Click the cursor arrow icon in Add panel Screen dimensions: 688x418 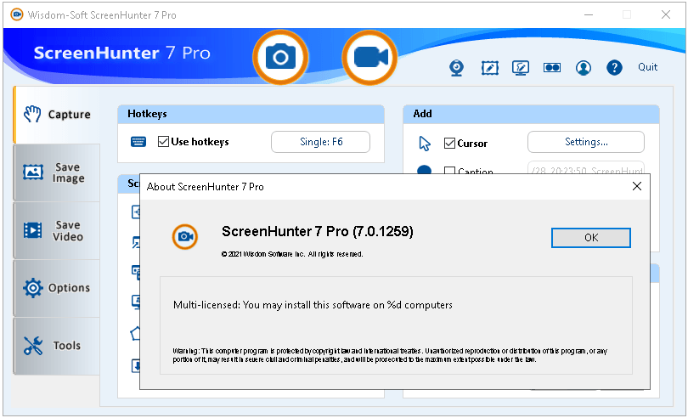[425, 144]
